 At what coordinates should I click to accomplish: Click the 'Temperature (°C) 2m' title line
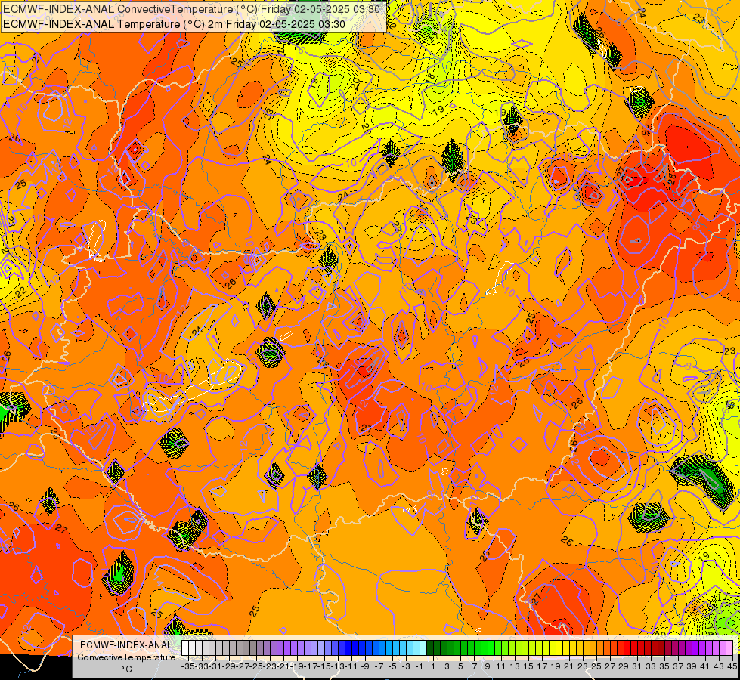click(x=174, y=24)
